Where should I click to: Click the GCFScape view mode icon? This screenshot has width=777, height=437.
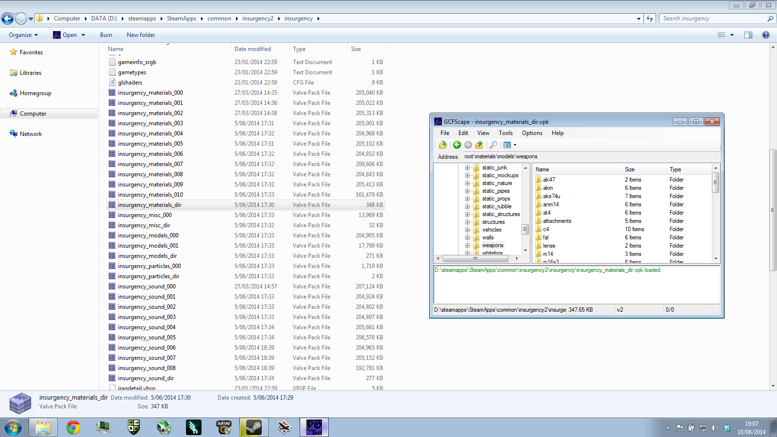click(507, 145)
